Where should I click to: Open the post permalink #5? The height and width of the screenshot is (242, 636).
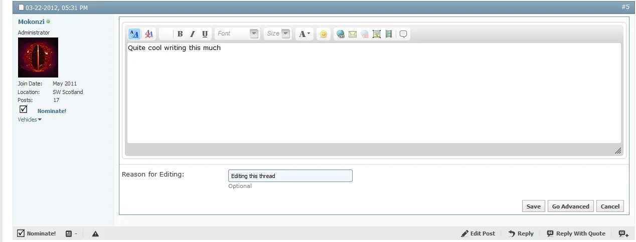click(625, 7)
